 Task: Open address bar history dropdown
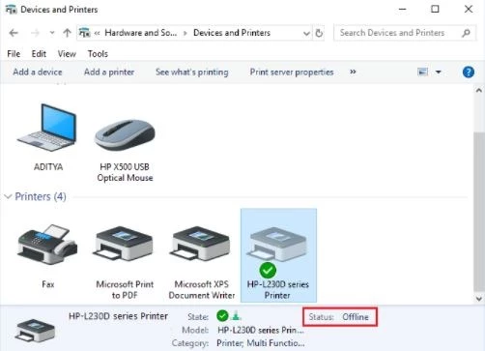306,33
